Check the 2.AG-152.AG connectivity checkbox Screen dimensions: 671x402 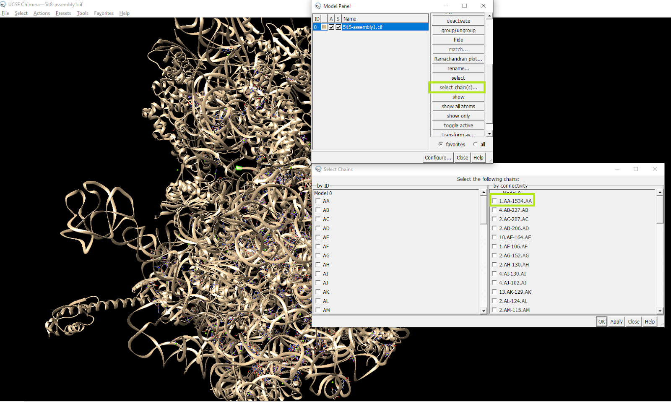pyautogui.click(x=494, y=256)
